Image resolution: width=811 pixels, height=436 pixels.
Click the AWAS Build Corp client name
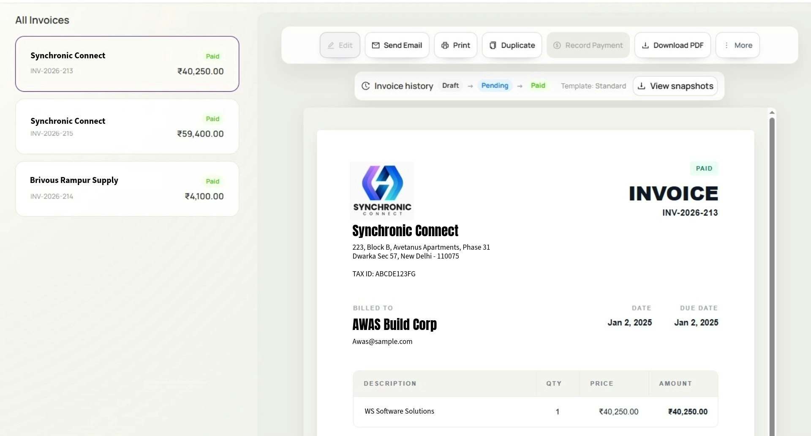tap(395, 324)
